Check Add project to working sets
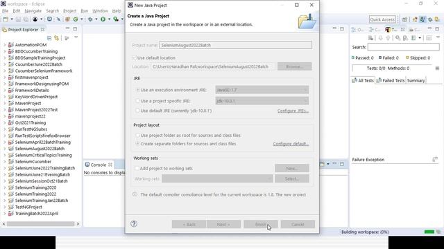This screenshot has width=444, height=249. point(137,168)
